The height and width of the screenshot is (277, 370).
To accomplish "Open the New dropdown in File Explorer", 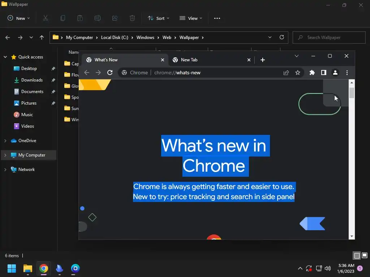I will pos(19,18).
